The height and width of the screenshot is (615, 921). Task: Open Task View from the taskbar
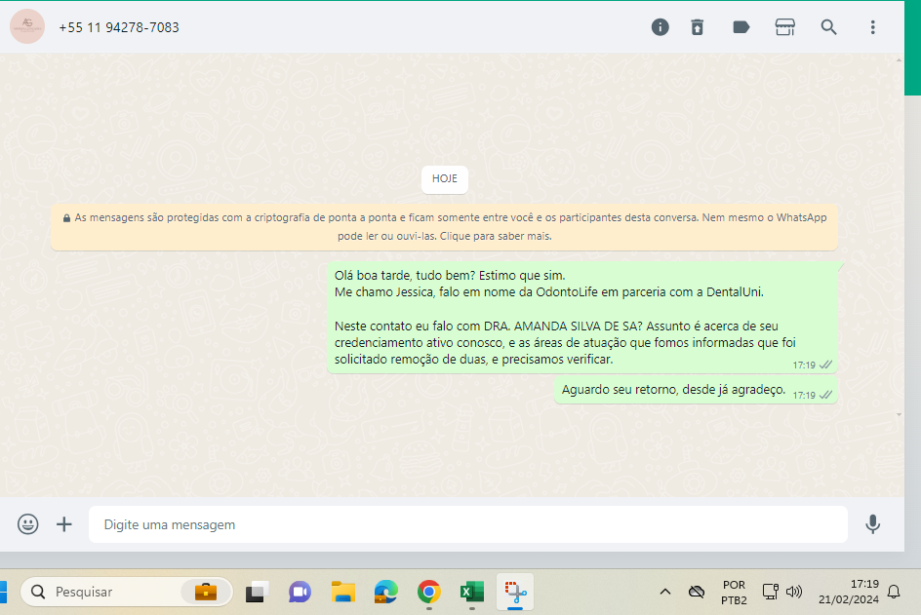pos(257,592)
